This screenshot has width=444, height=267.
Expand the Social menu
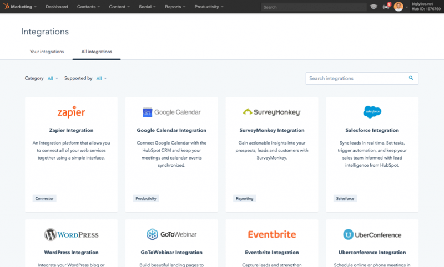click(147, 7)
